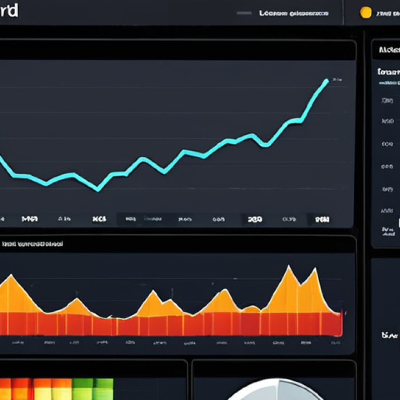Viewport: 400px width, 400px height.
Task: Select the teal line's highest end point
Action: point(326,81)
